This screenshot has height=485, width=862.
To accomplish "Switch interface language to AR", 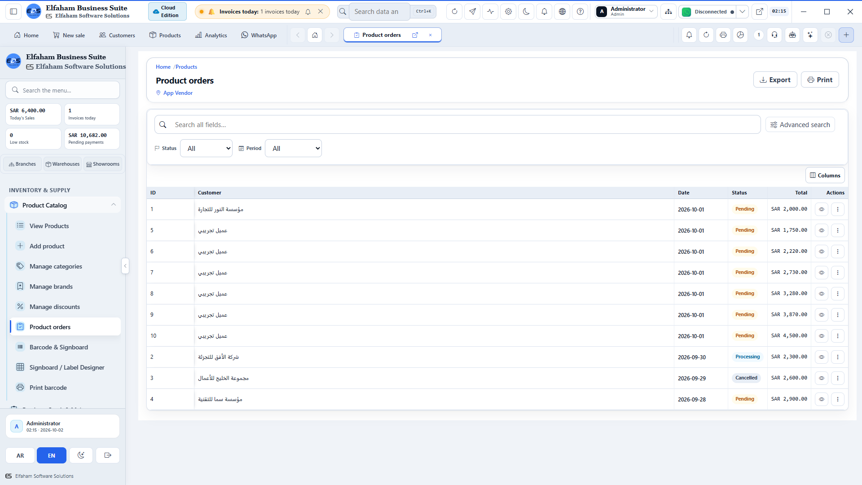I will 20,455.
